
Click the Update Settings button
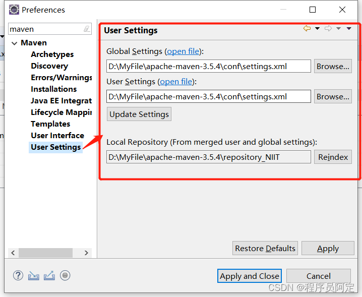(x=139, y=114)
